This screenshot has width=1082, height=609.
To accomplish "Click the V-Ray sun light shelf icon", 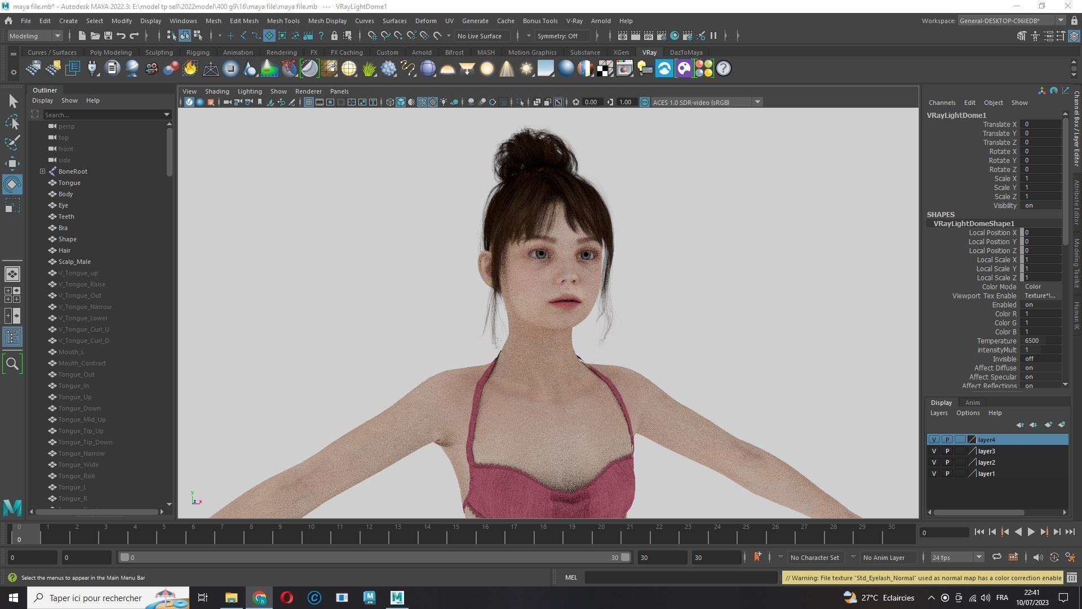I will (526, 69).
